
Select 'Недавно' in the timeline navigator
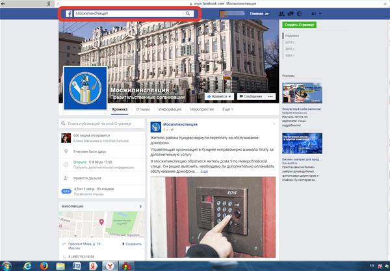pyautogui.click(x=292, y=36)
